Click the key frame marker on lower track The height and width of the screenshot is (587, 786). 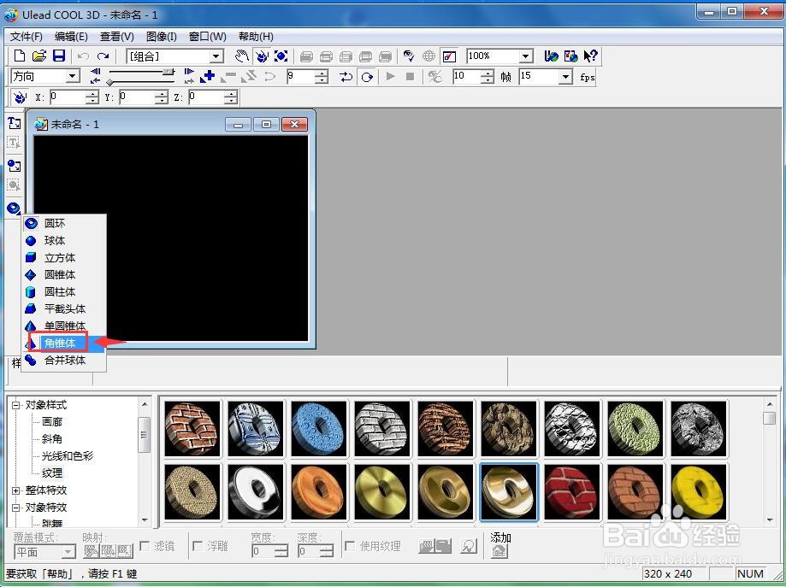(110, 82)
